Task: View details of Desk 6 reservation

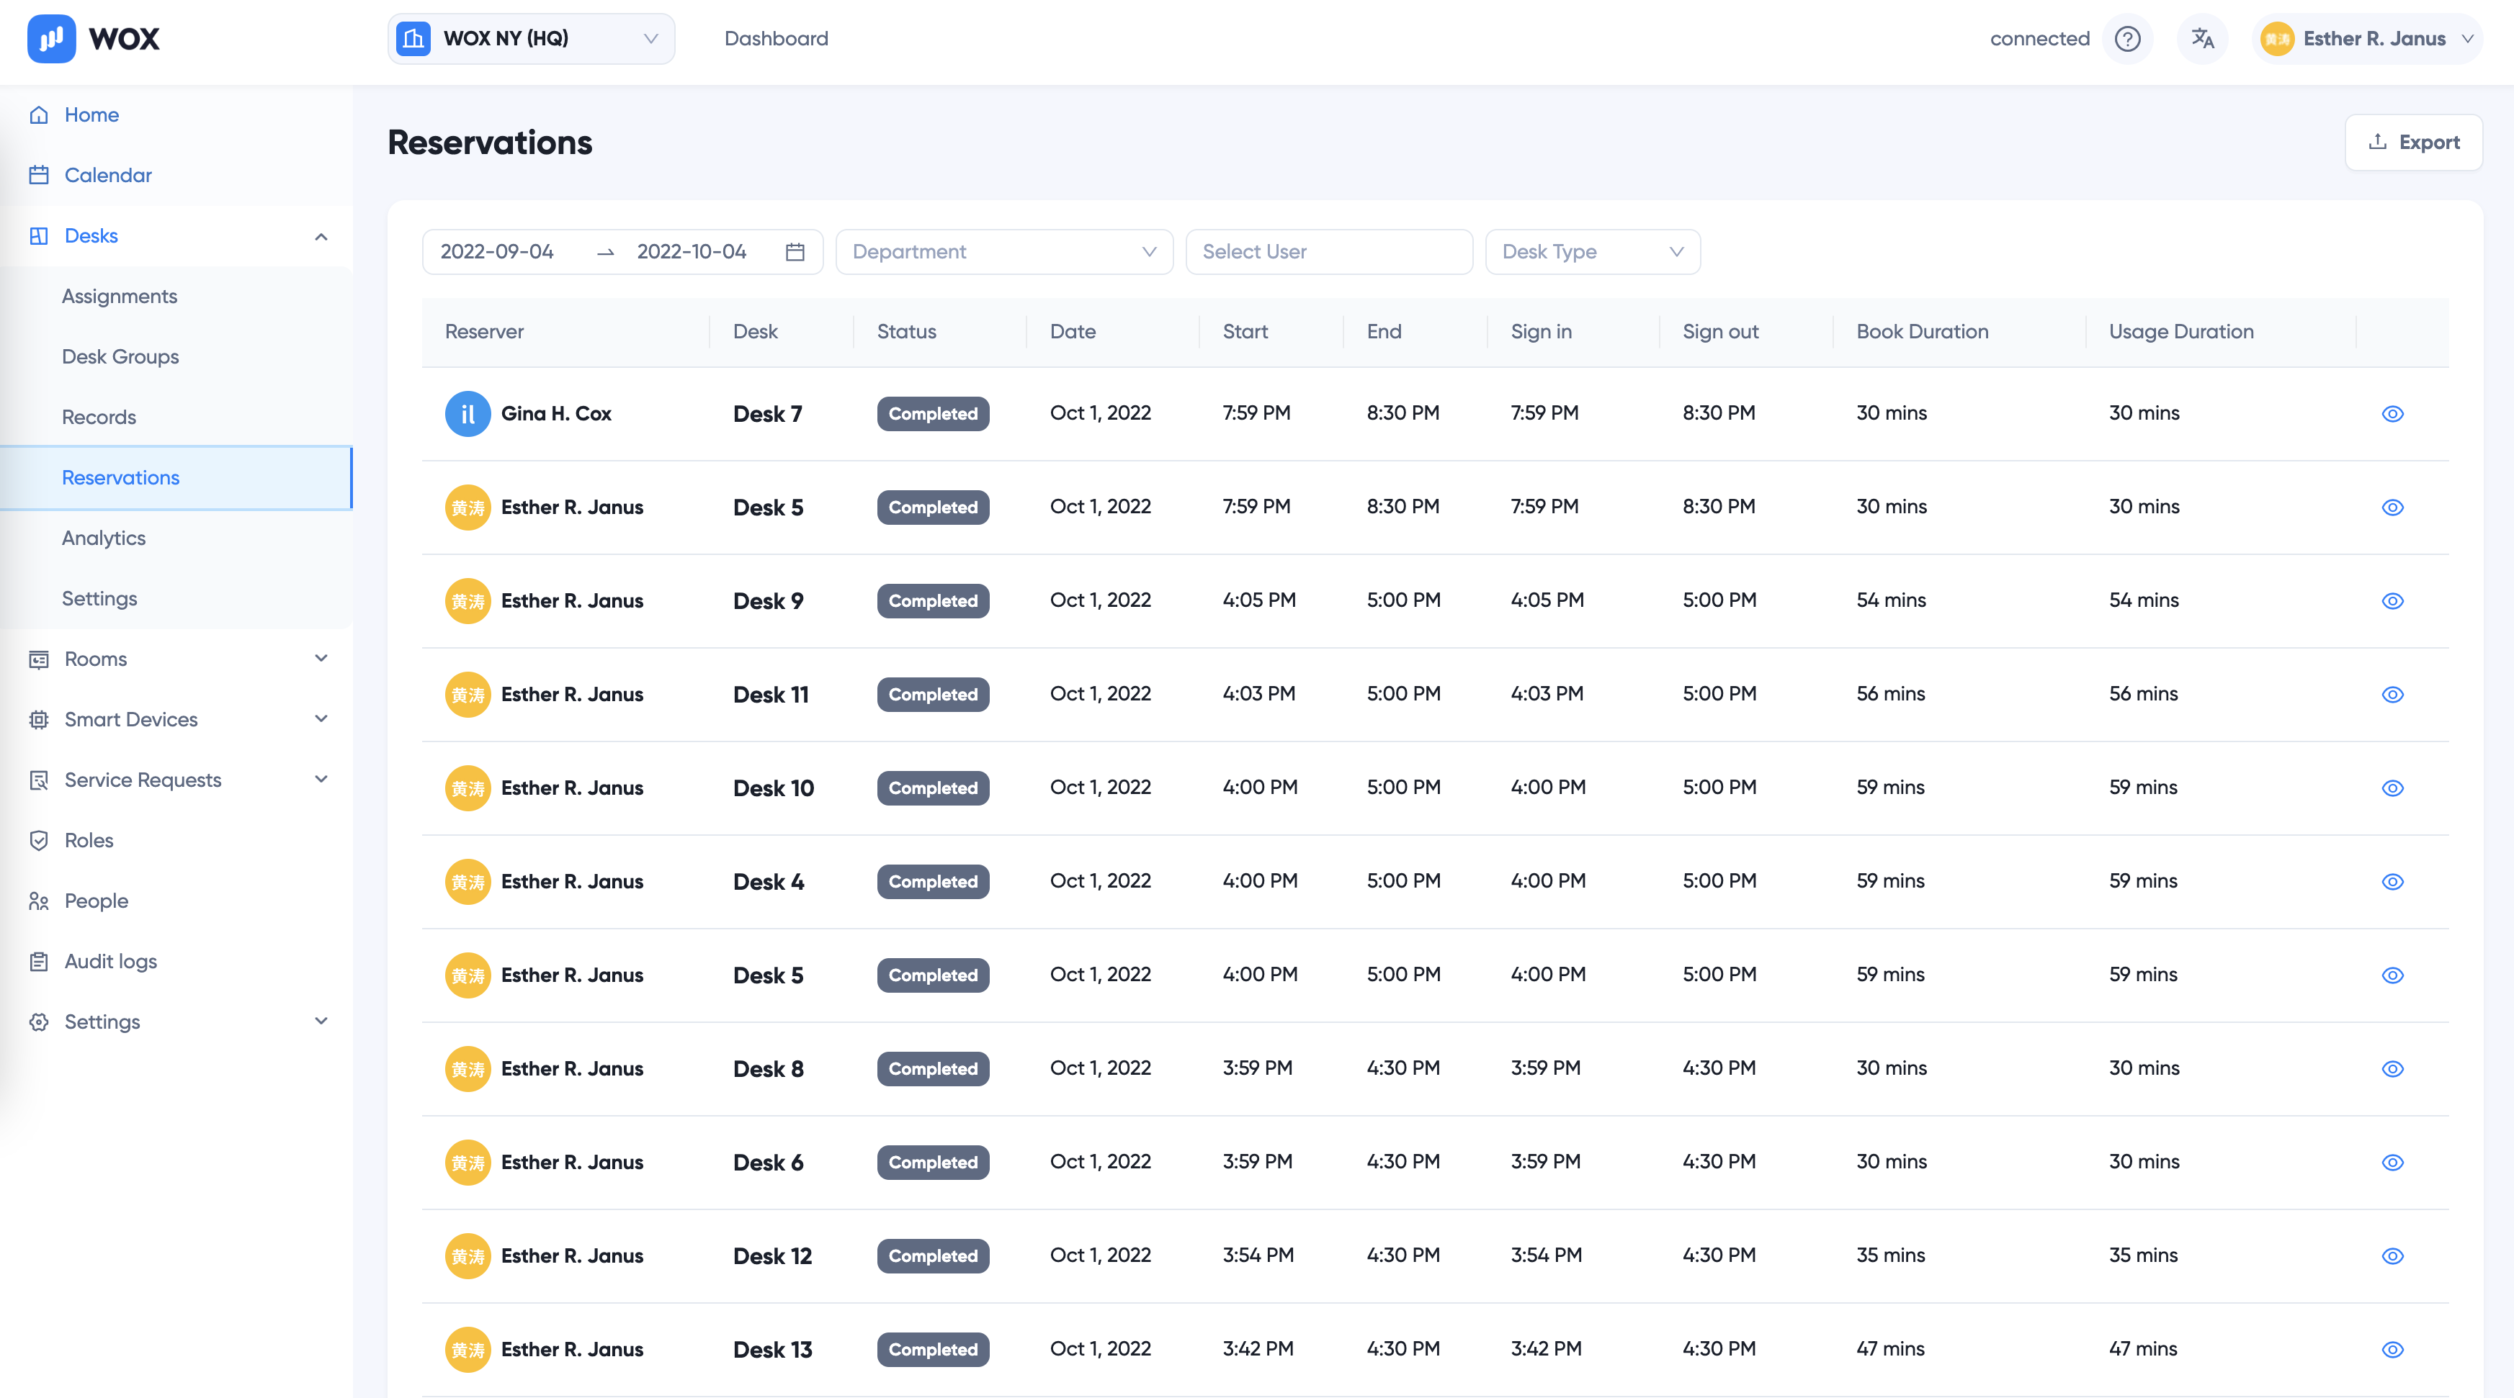Action: click(x=2393, y=1163)
